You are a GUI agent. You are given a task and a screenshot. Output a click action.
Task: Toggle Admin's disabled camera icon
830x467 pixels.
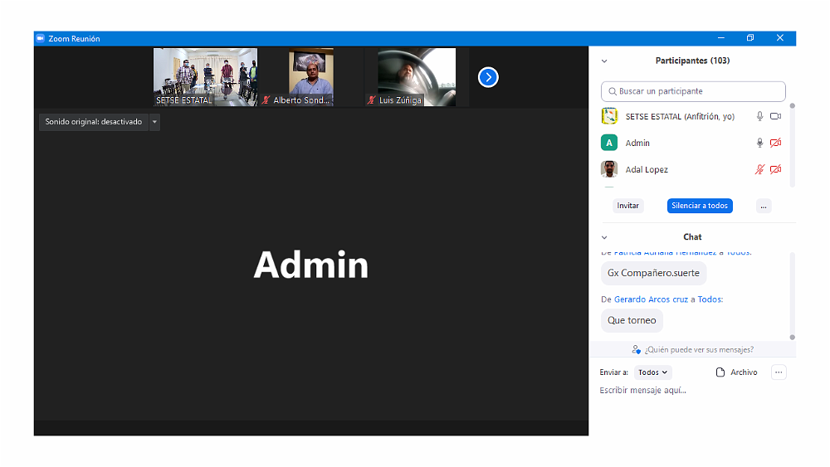pyautogui.click(x=775, y=143)
